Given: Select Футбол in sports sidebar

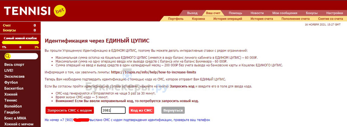Looking at the screenshot, I should (x=11, y=82).
